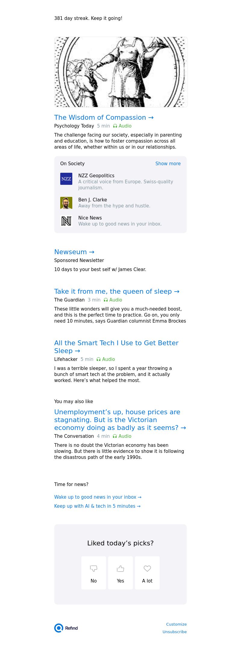The height and width of the screenshot is (663, 241).
Task: Click the heart A lot icon
Action: (x=147, y=568)
